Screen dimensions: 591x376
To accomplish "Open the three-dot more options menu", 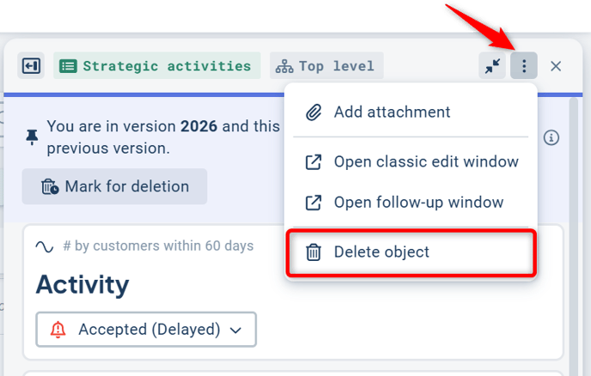I will click(x=524, y=65).
